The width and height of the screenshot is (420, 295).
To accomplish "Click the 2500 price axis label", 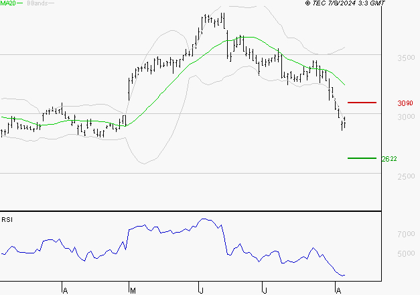I will point(406,176).
